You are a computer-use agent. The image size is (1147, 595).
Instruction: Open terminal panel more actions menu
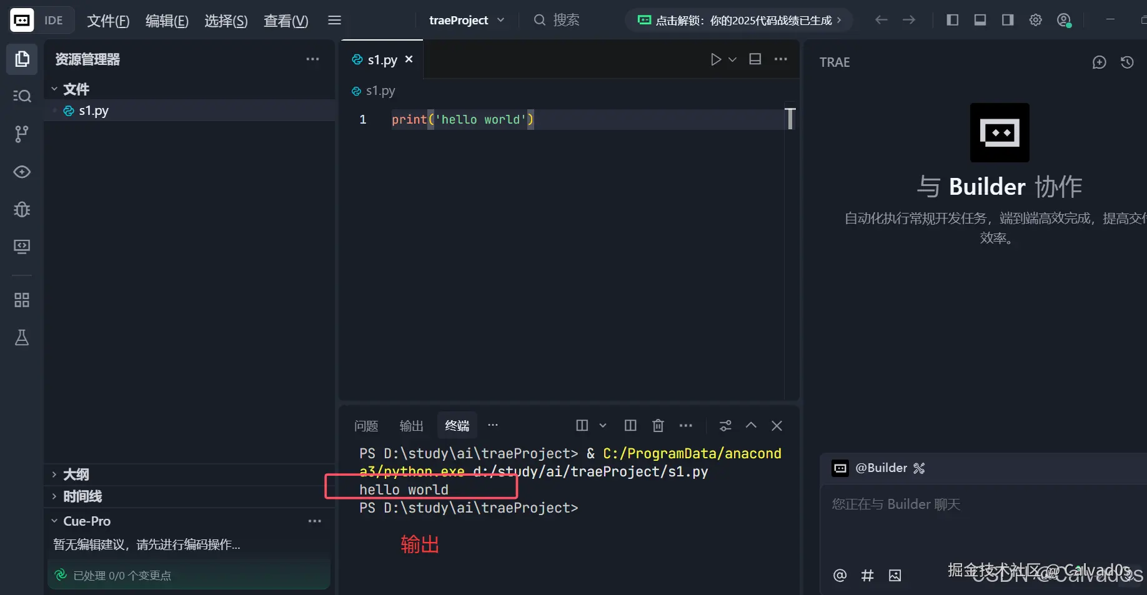click(x=686, y=426)
